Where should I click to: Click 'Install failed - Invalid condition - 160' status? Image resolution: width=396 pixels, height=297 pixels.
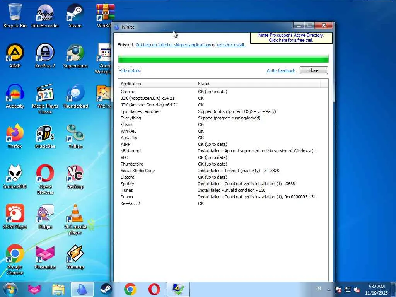tap(232, 190)
